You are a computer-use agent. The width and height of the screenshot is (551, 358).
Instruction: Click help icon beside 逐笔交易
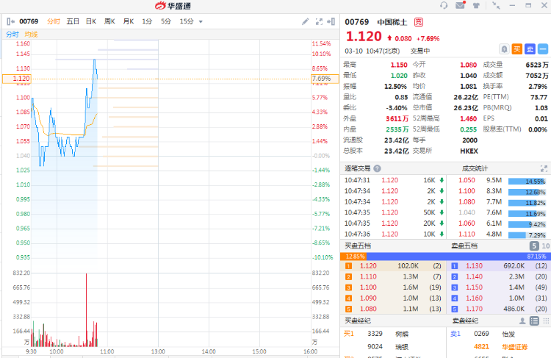pos(377,168)
